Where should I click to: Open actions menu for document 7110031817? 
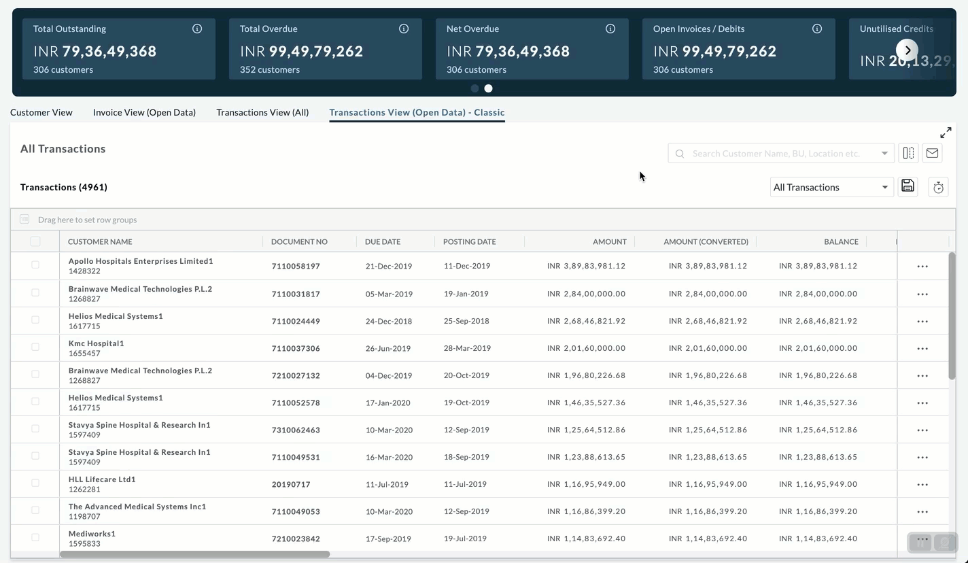(x=922, y=294)
